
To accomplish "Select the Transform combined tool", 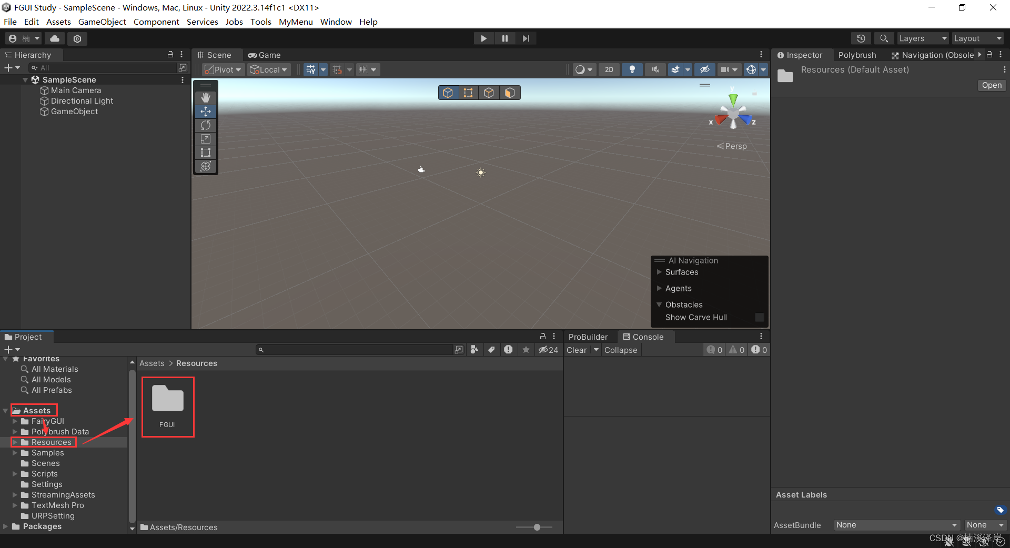I will point(206,166).
